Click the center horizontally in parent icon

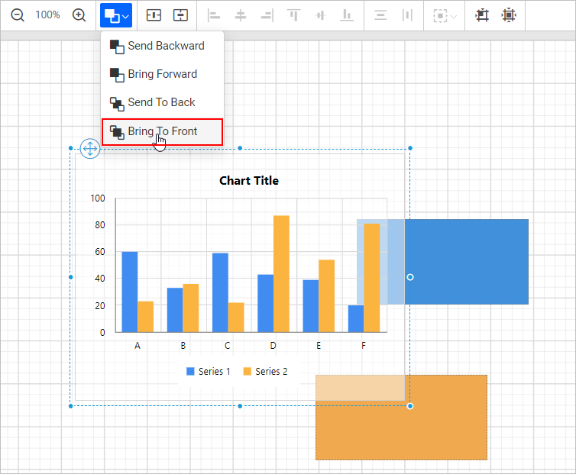pyautogui.click(x=154, y=15)
